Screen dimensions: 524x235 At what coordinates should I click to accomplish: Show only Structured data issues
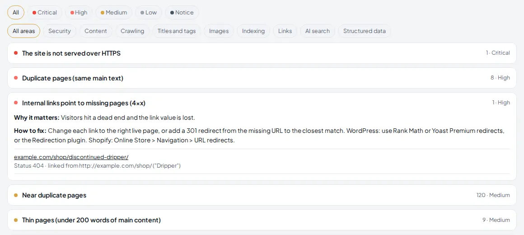coord(365,31)
